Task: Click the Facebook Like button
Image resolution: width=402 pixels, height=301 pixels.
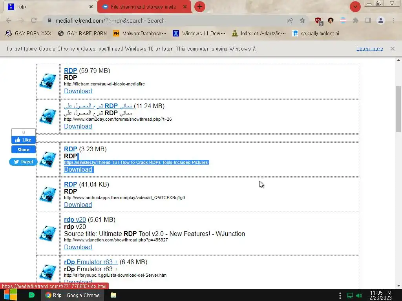Action: pos(23,140)
